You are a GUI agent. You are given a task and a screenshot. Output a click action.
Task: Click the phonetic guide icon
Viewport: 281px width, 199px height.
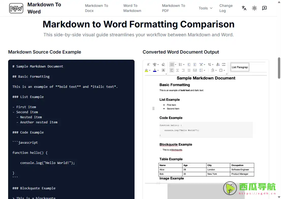click(155, 64)
